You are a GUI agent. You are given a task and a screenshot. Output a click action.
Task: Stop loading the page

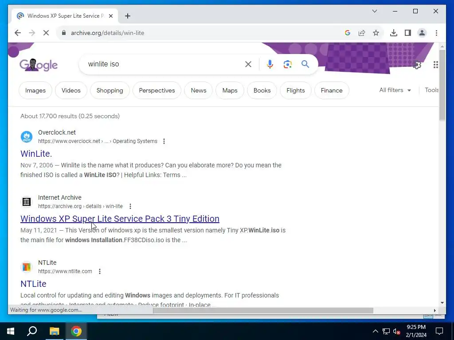click(46, 33)
